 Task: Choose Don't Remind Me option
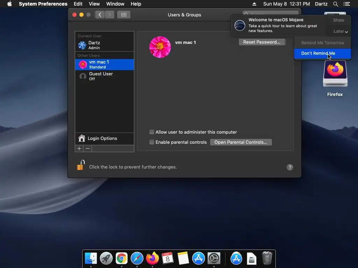pos(322,53)
